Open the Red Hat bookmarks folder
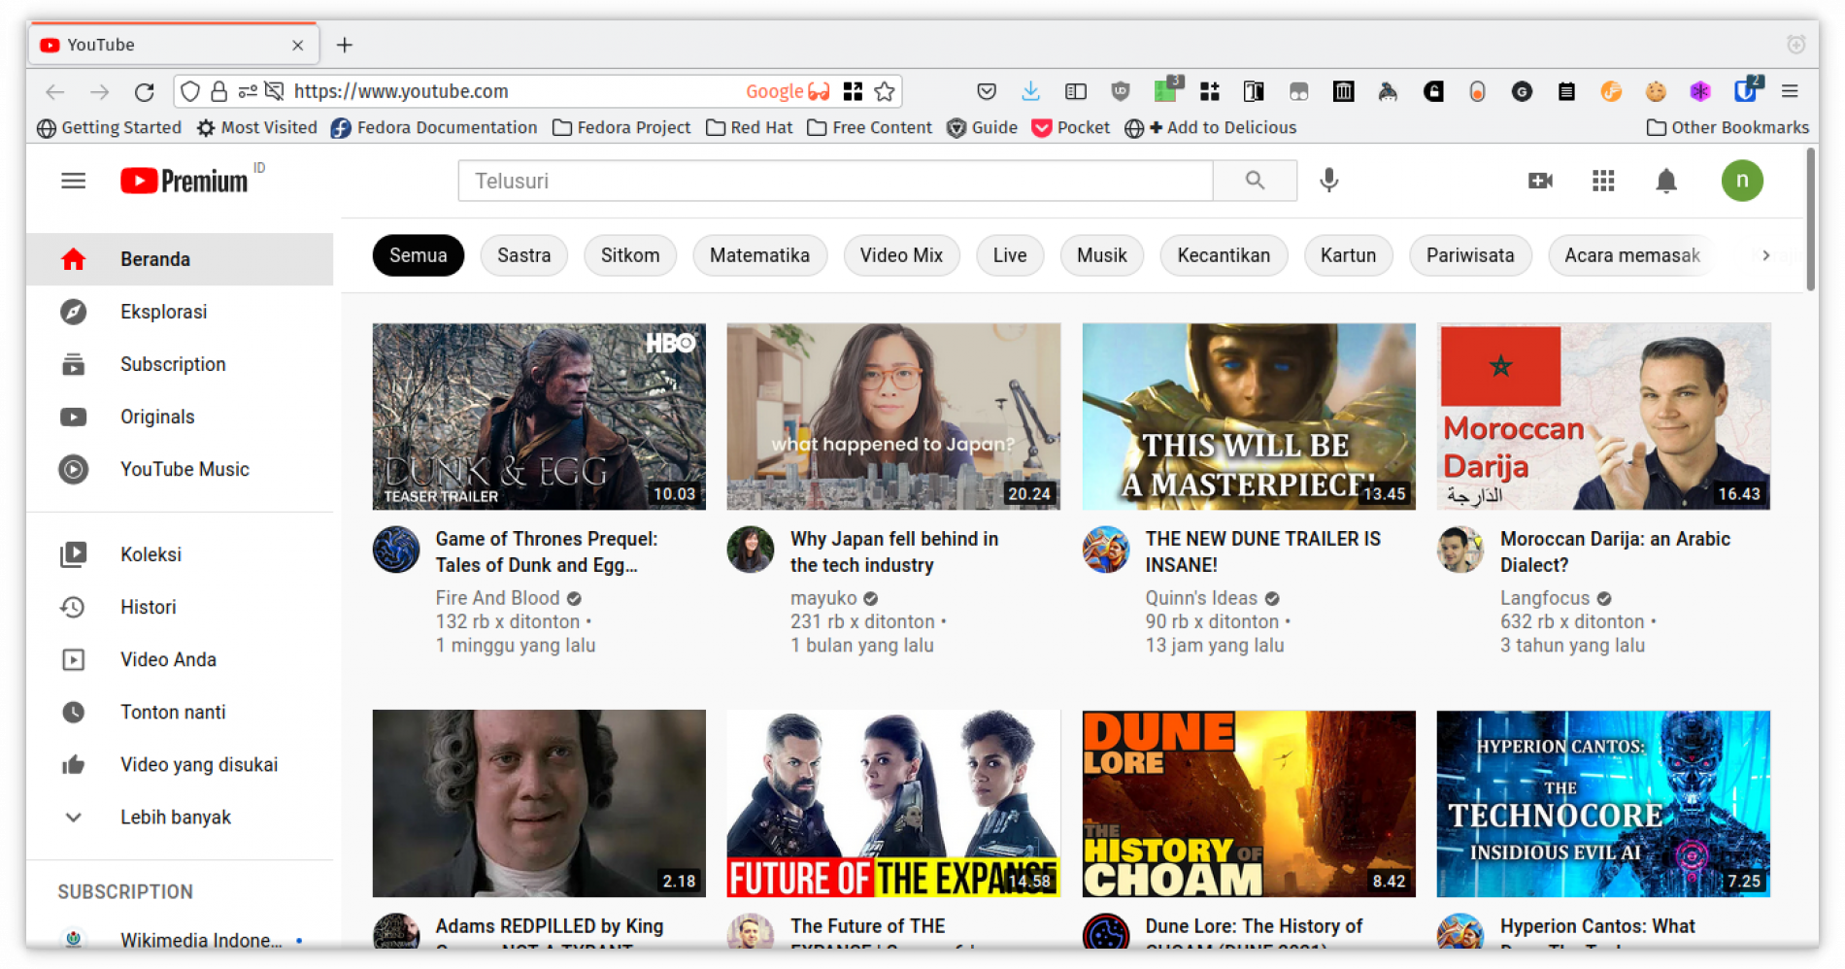 pos(749,127)
